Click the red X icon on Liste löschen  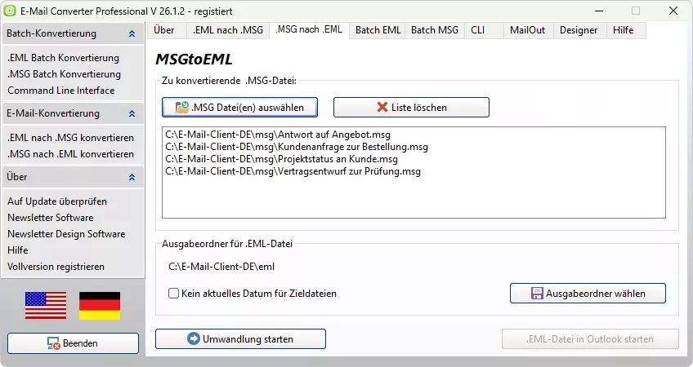point(382,107)
